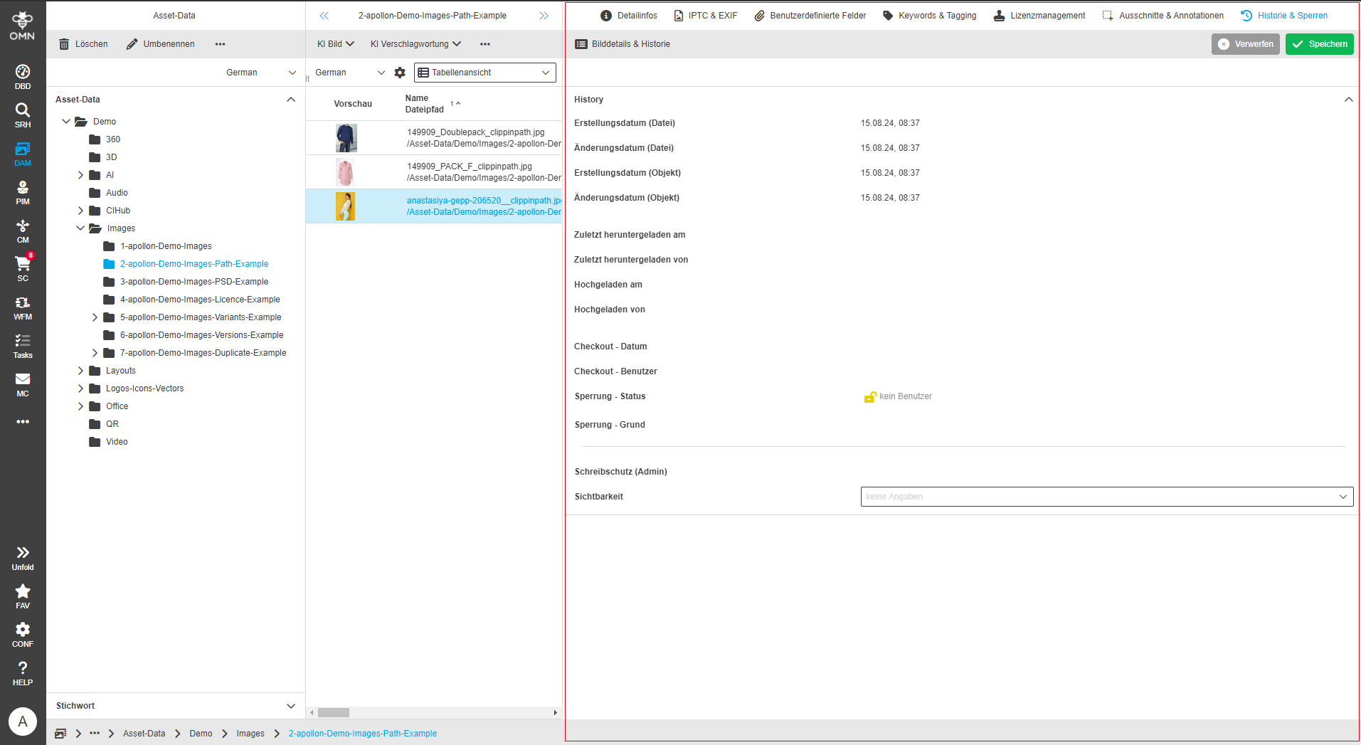1361x745 pixels.
Task: Expand the AI folder
Action: [80, 175]
